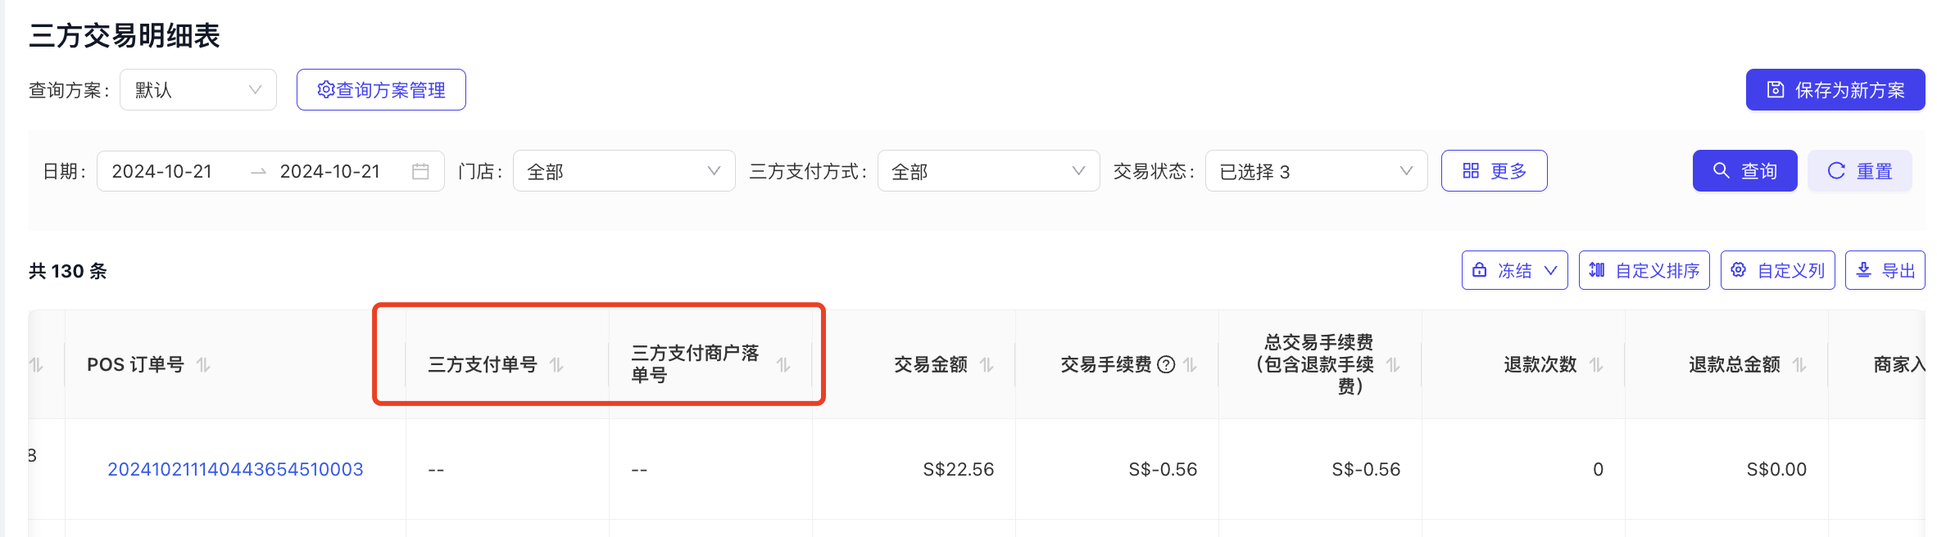Image resolution: width=1937 pixels, height=537 pixels.
Task: Click sort icon on 三方支付商户落单号 column
Action: point(783,365)
